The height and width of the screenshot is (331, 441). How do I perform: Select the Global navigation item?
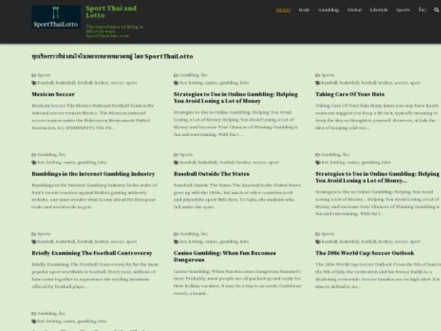pyautogui.click(x=354, y=10)
